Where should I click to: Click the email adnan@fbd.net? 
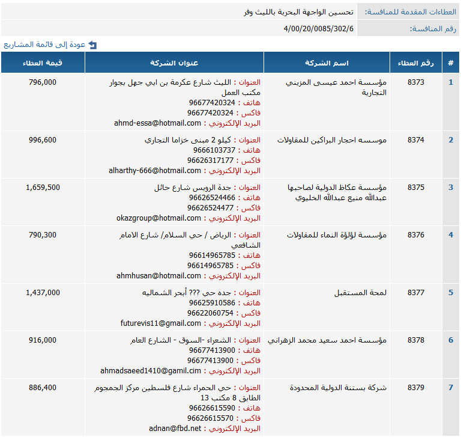(x=175, y=429)
